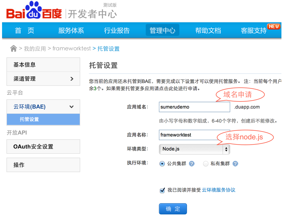
Task: Select the 公共集群 radio button
Action: pyautogui.click(x=162, y=164)
